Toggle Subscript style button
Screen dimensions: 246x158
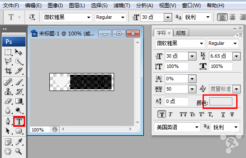(x=210, y=114)
